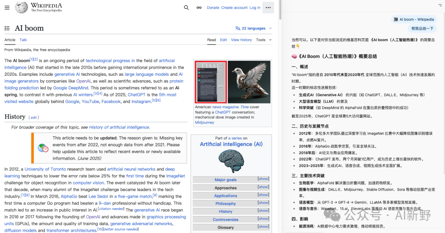Show the Philosophy section
Screen dimensions: 445x233
click(263, 203)
